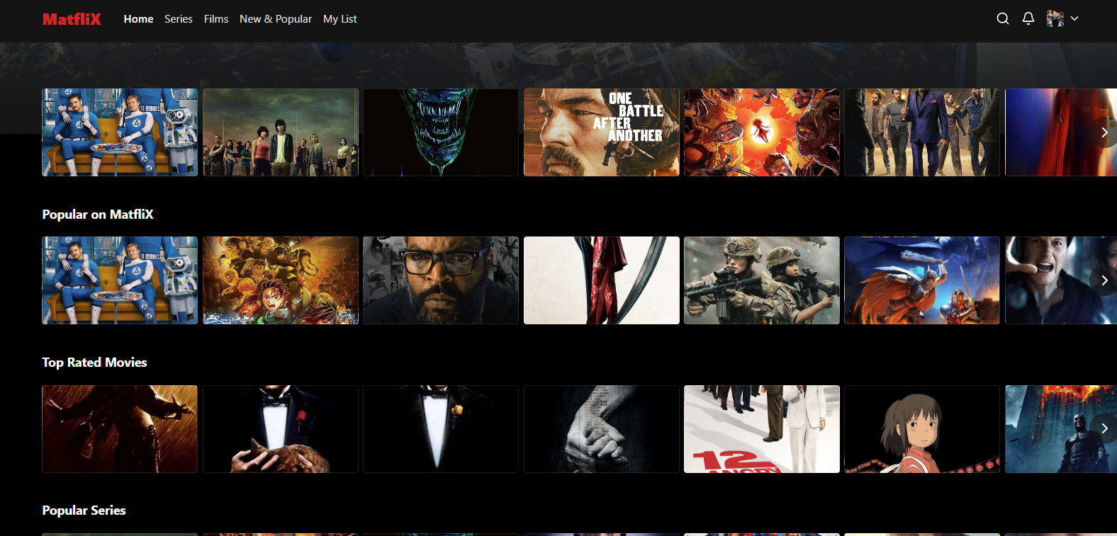
Task: Open the screaming man pointing poster
Action: [1061, 280]
